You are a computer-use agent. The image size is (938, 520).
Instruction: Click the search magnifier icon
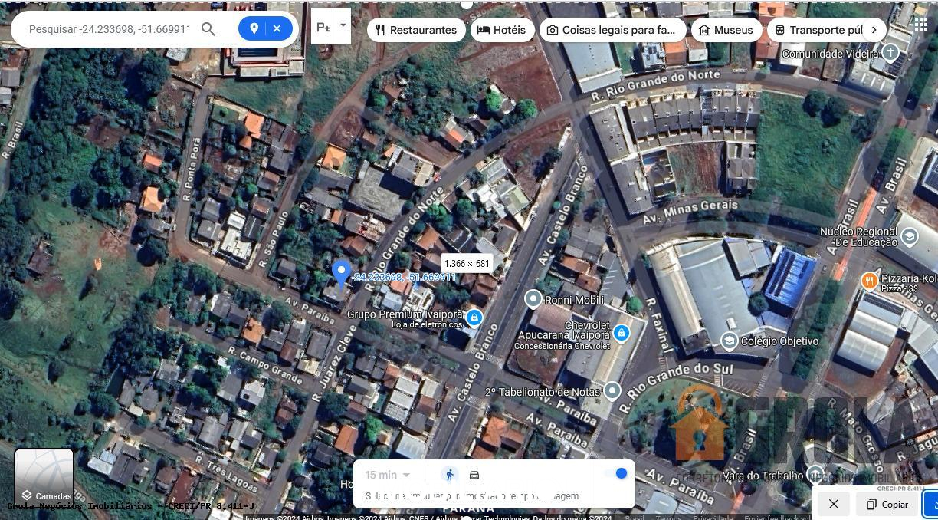[x=208, y=29]
